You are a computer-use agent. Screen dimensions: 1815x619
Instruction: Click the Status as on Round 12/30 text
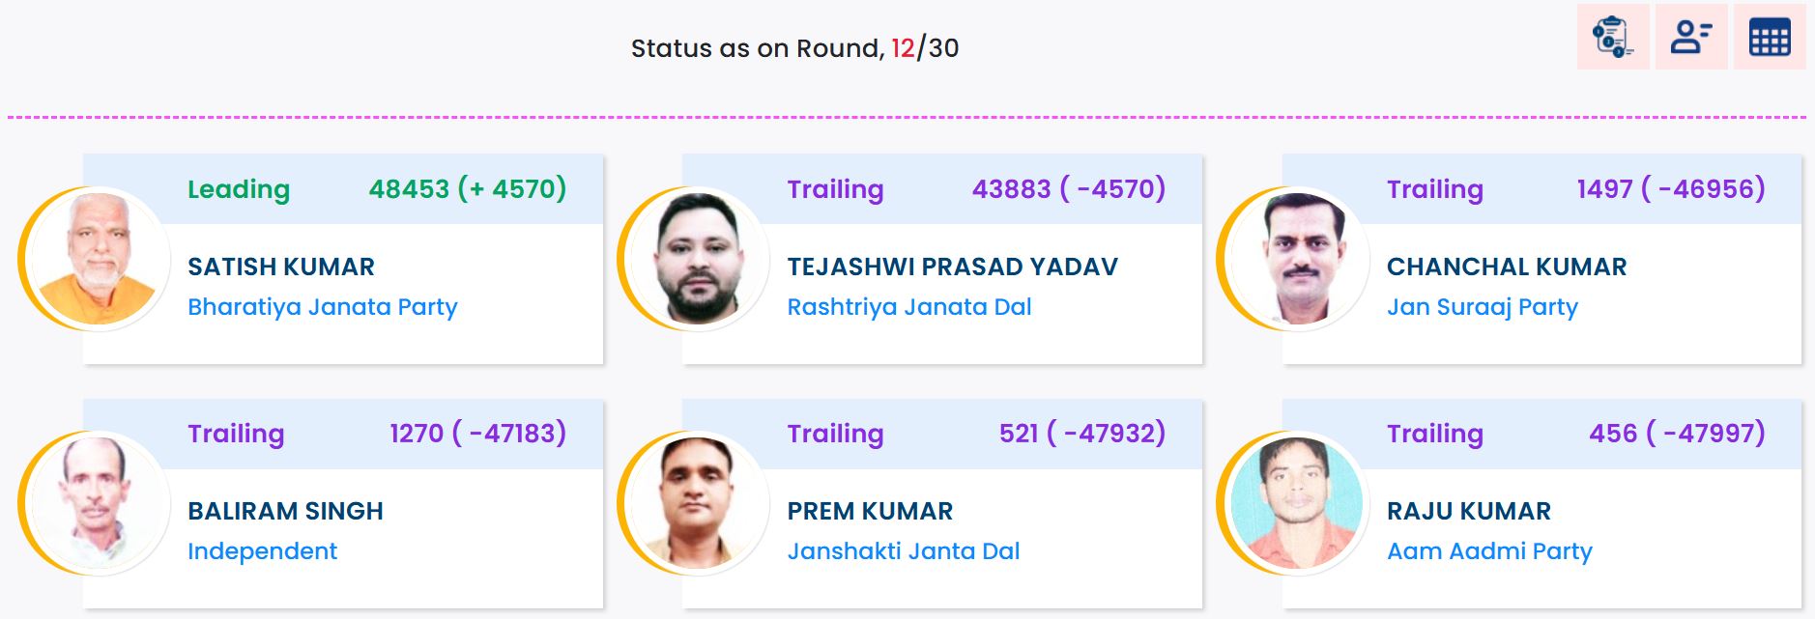pyautogui.click(x=794, y=48)
